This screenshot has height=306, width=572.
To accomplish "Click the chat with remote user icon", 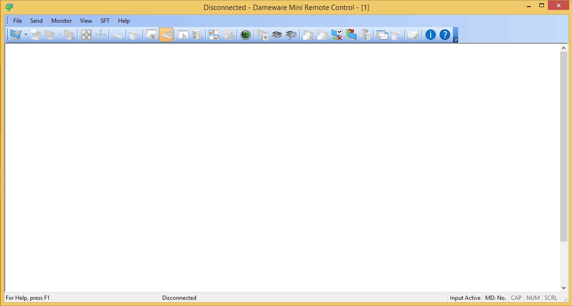I will [x=36, y=35].
